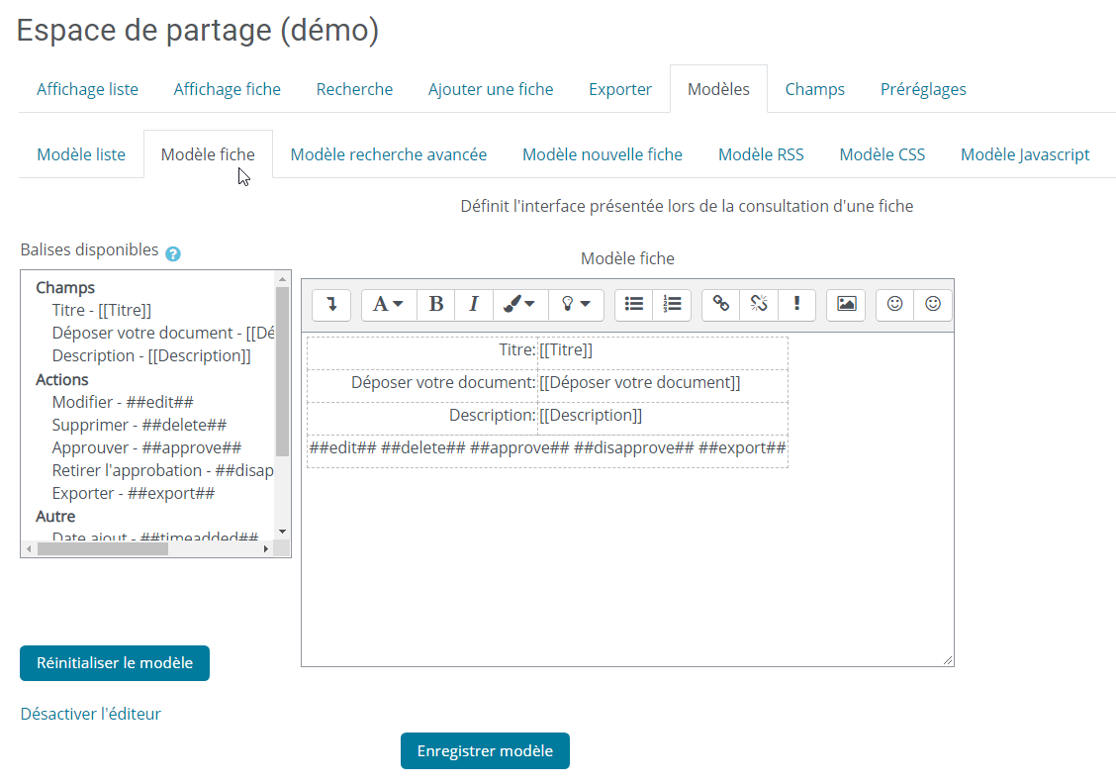Click the horizontal scrollbar of tags list
Screen dimensions: 1116x784
click(103, 549)
